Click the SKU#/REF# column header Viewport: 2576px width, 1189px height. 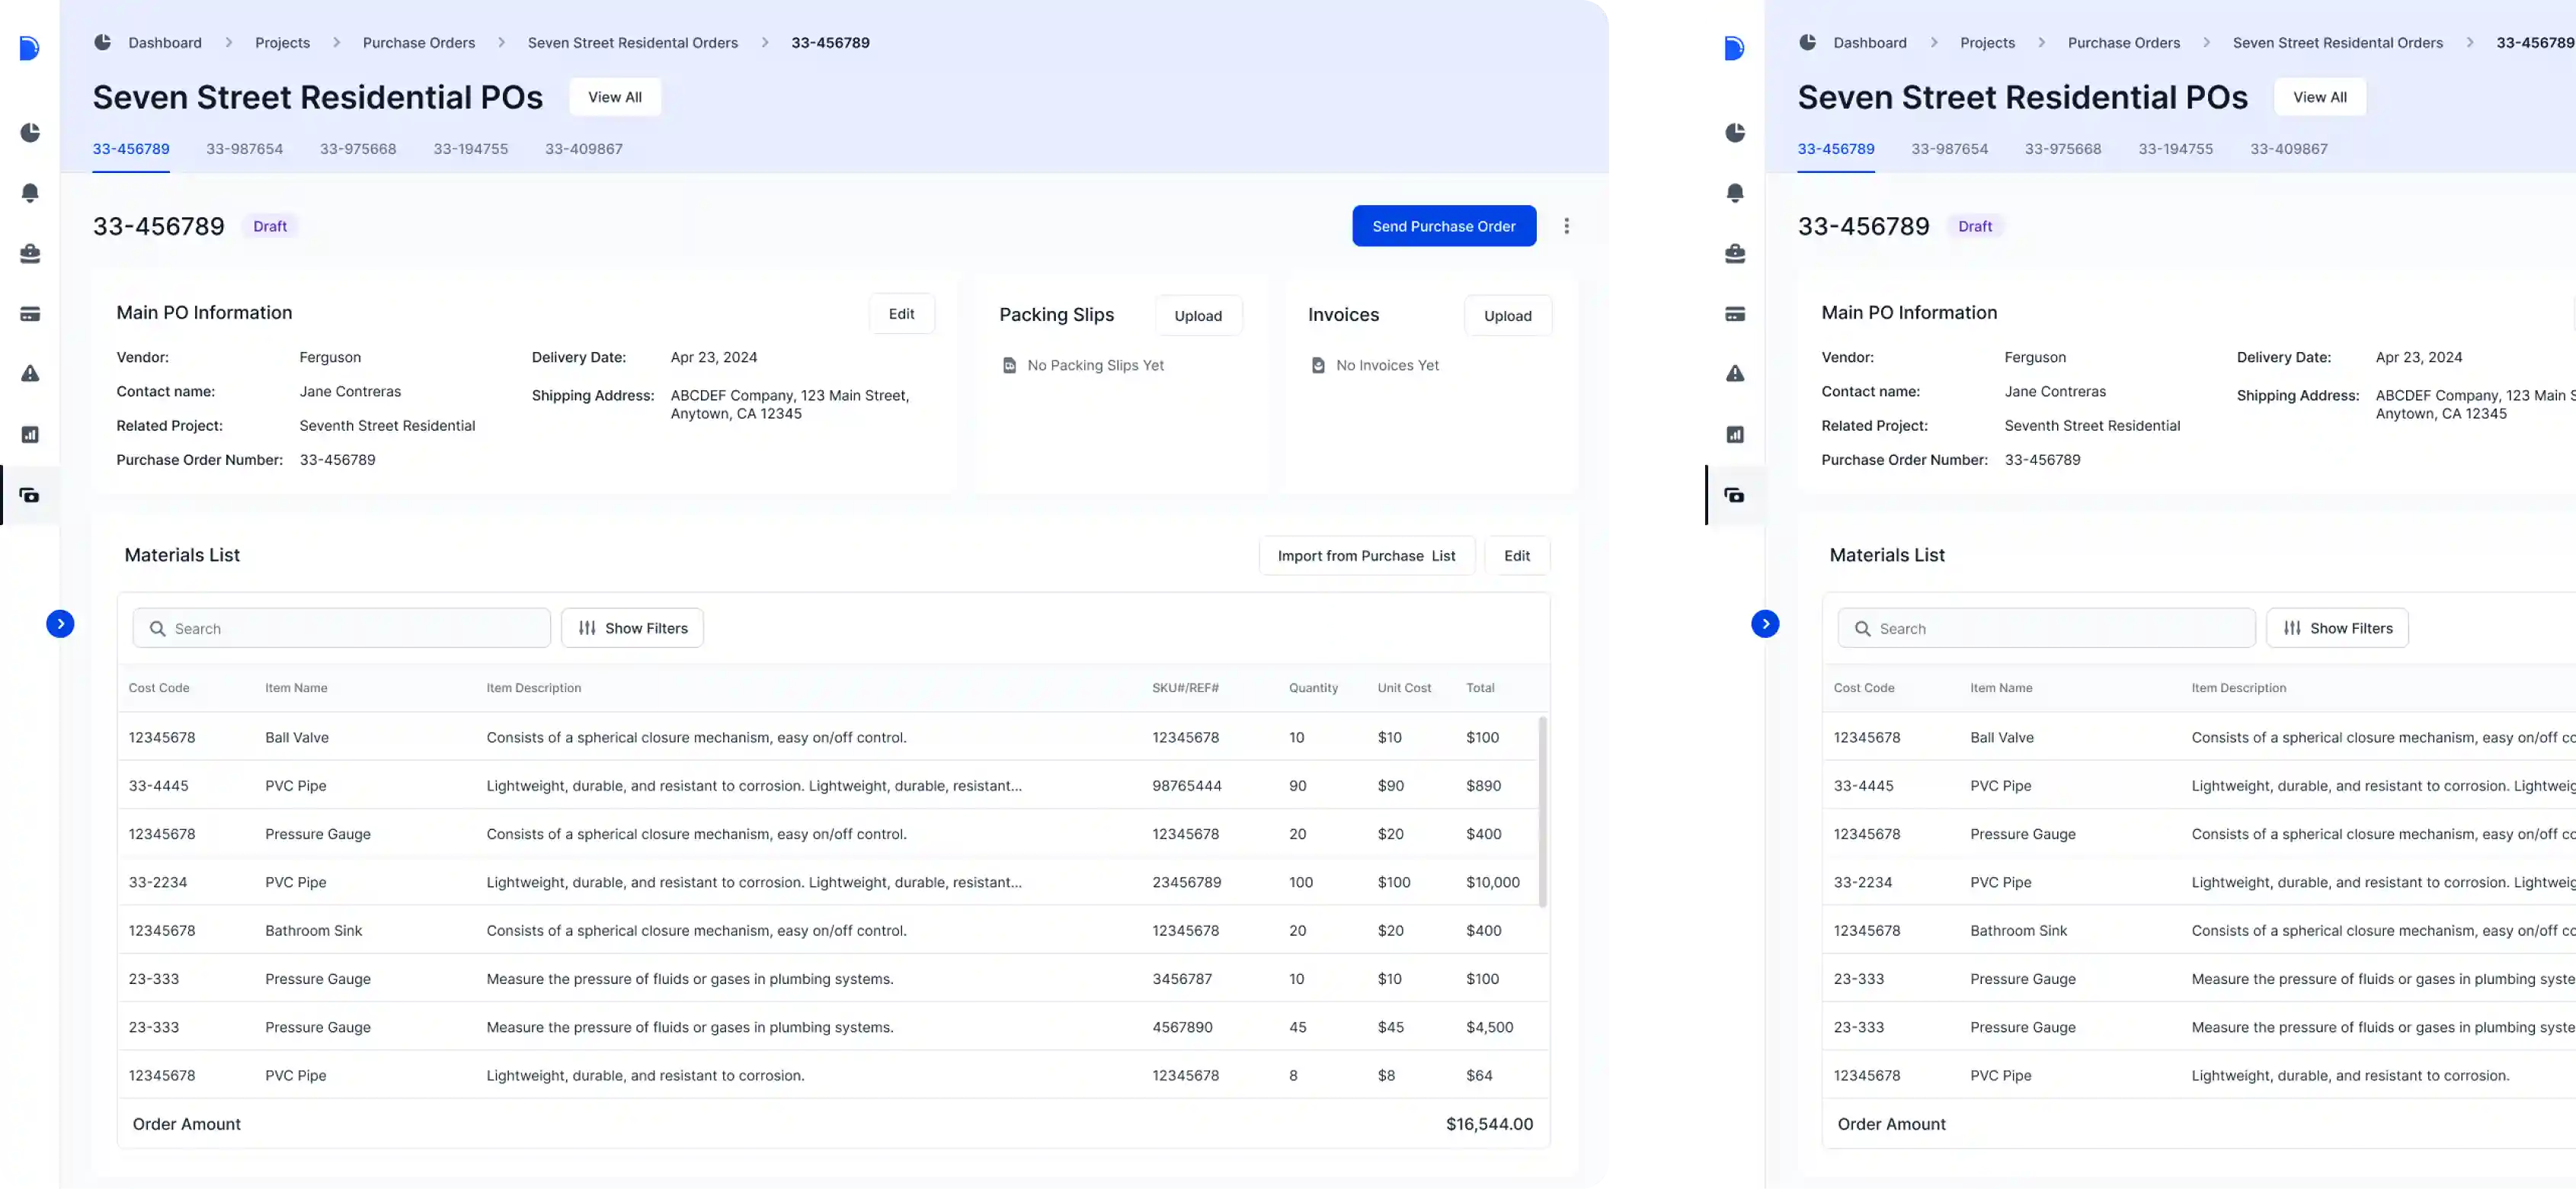point(1185,688)
